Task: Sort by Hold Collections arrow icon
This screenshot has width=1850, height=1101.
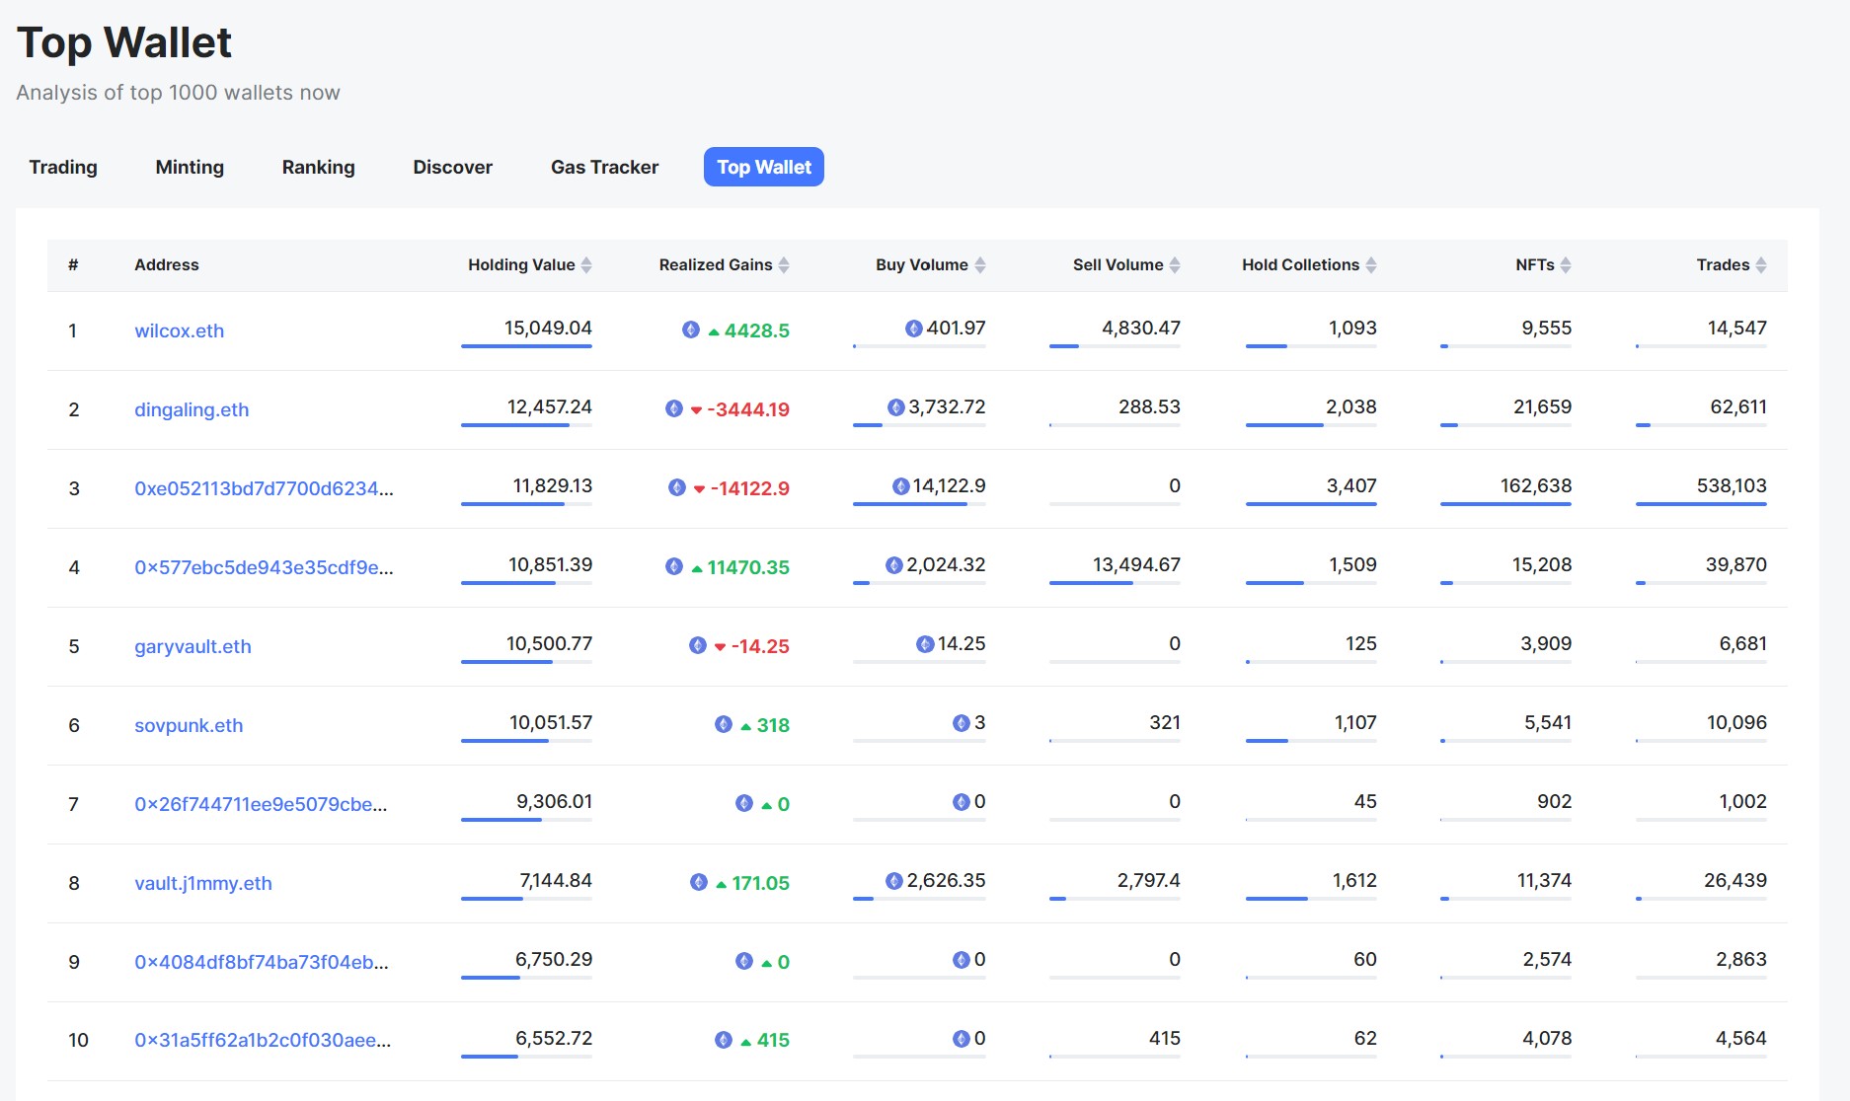Action: 1371,265
